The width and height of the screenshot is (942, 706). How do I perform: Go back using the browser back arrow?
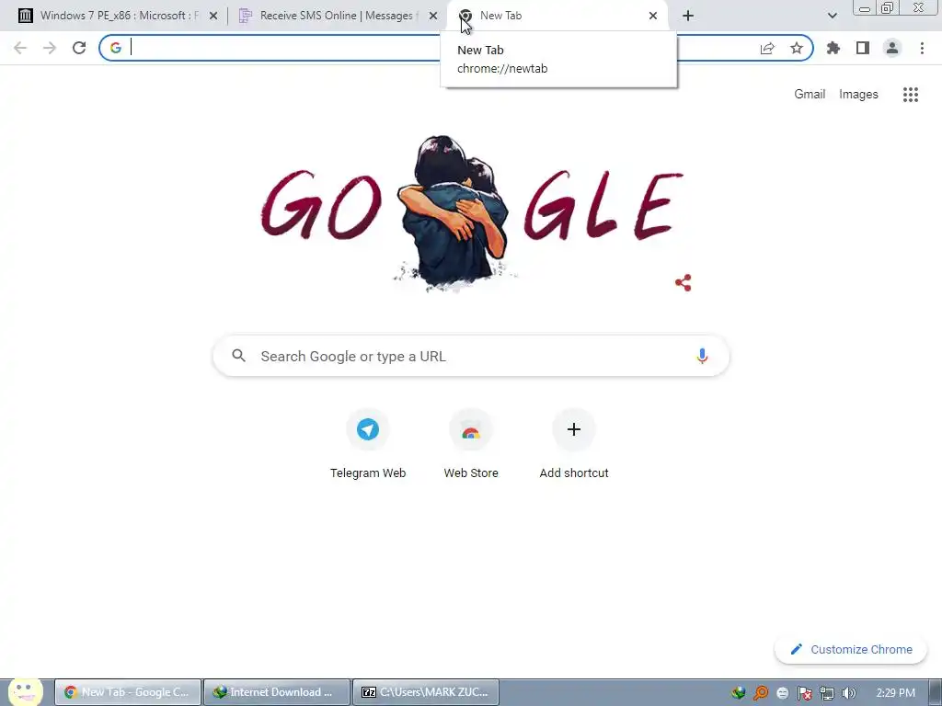pyautogui.click(x=20, y=48)
